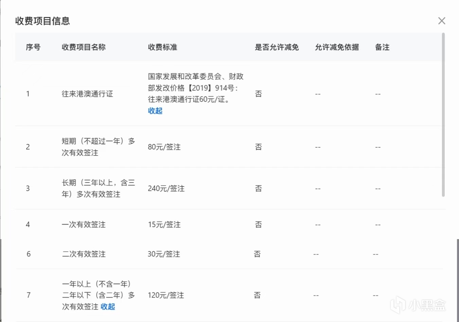
Task: Select the 短期(不超过一年)多次有效签注 row name
Action: (x=98, y=147)
